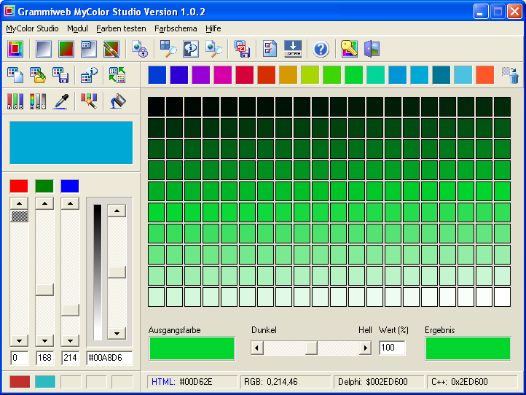Open the info speech bubble icon
The width and height of the screenshot is (526, 395).
pyautogui.click(x=191, y=49)
